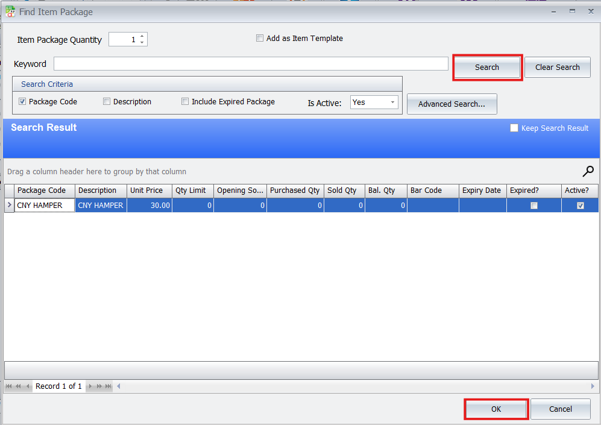This screenshot has width=601, height=425.
Task: Confirm selection with OK
Action: pyautogui.click(x=496, y=409)
